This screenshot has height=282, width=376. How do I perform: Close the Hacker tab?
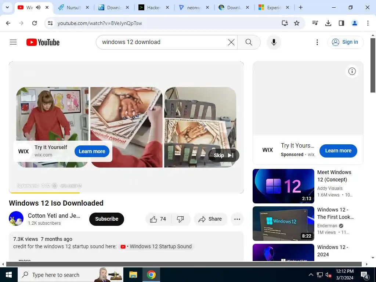pyautogui.click(x=167, y=7)
